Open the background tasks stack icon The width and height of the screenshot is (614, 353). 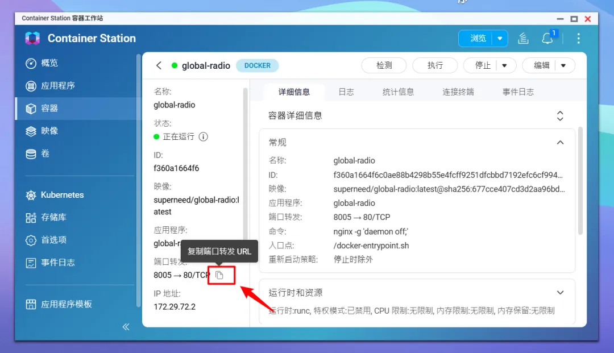(523, 38)
